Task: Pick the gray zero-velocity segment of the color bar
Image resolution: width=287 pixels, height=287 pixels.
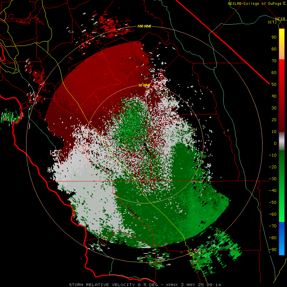Action: click(x=282, y=141)
